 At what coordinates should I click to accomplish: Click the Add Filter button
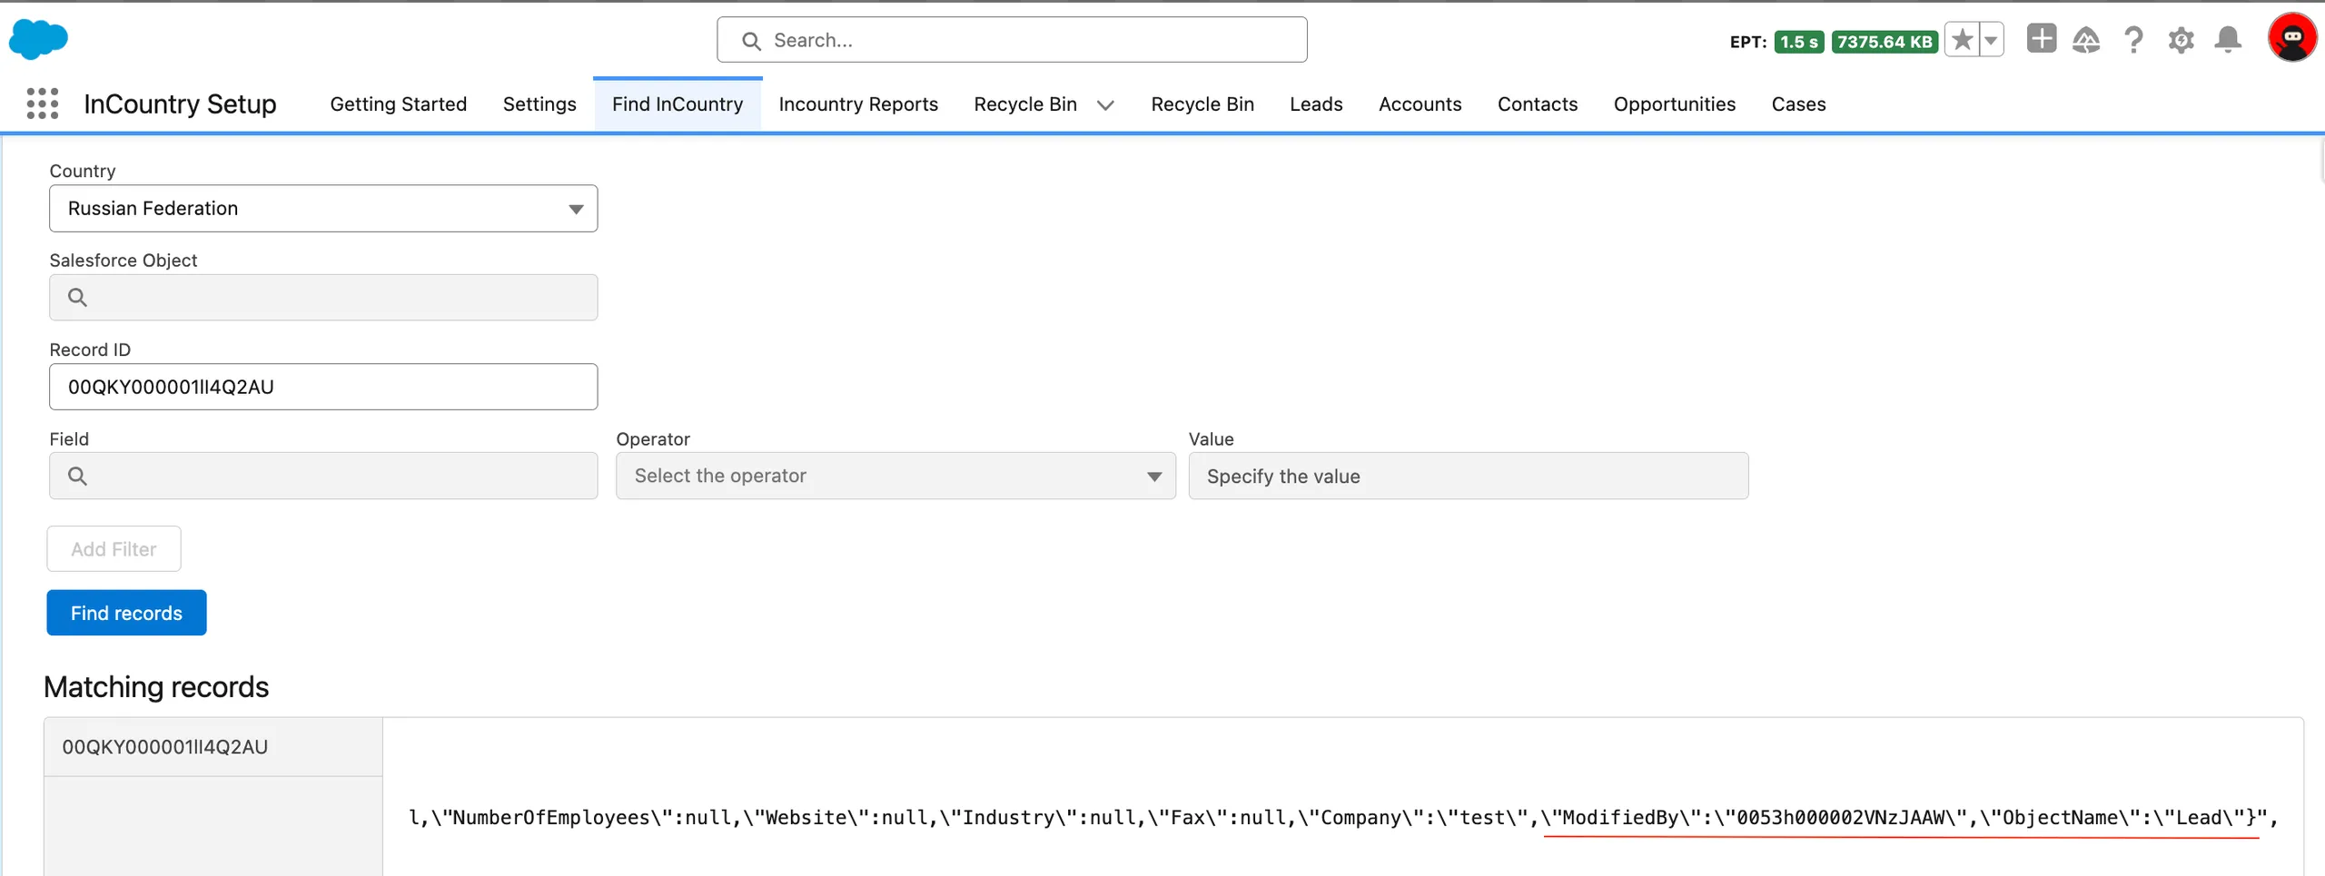114,549
